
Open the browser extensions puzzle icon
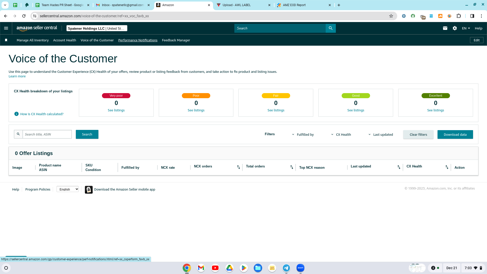pos(459,16)
